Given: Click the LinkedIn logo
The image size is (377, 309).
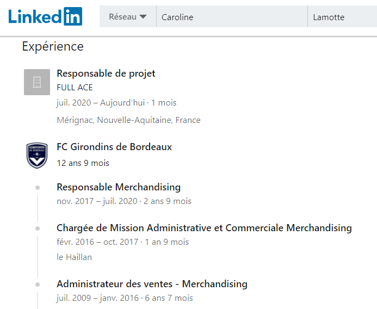Looking at the screenshot, I should point(45,17).
